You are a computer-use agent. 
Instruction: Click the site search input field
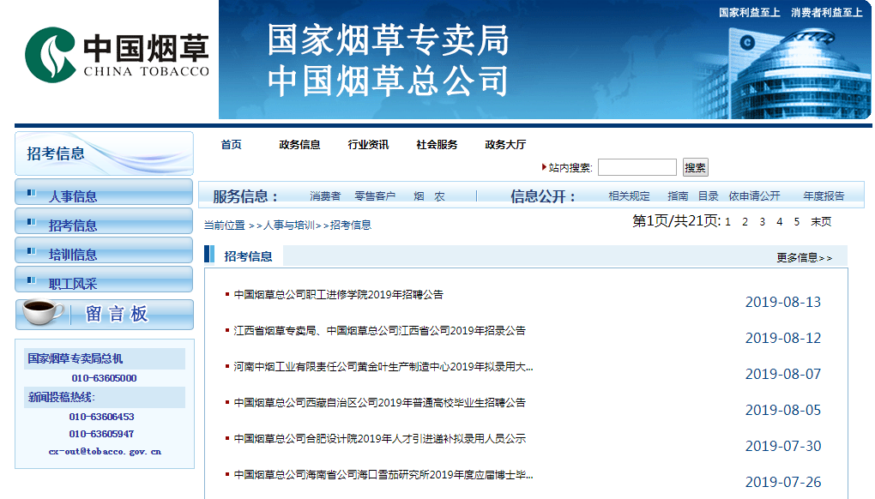pyautogui.click(x=637, y=168)
